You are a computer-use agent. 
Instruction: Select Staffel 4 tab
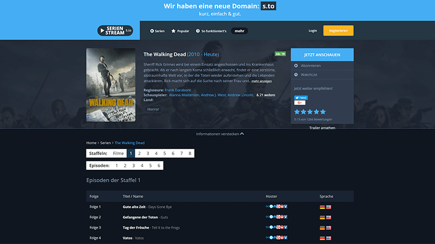click(156, 153)
